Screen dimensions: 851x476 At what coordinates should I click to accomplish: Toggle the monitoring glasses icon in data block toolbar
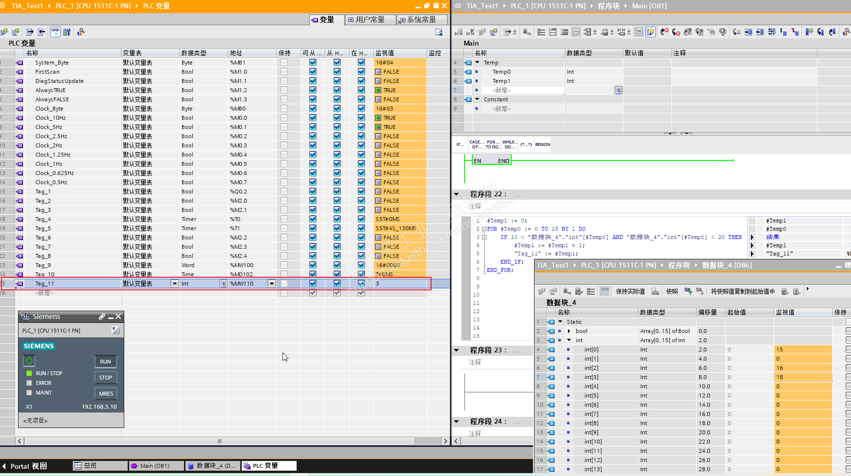[x=604, y=291]
